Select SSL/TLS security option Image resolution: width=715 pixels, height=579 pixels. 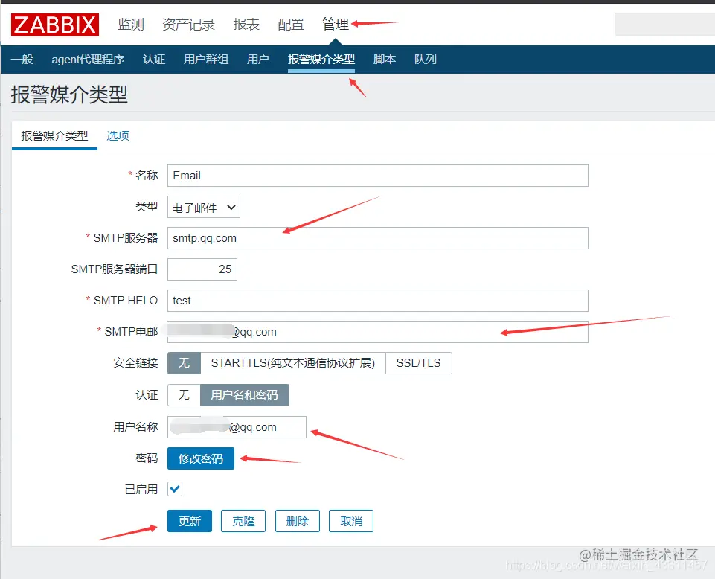(x=419, y=363)
